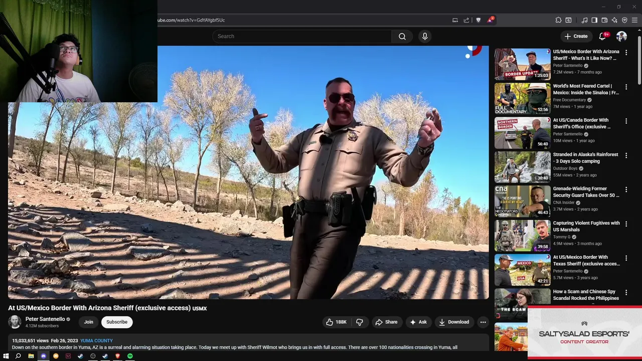
Task: Open options menu for US/Canada Border video
Action: 626,121
